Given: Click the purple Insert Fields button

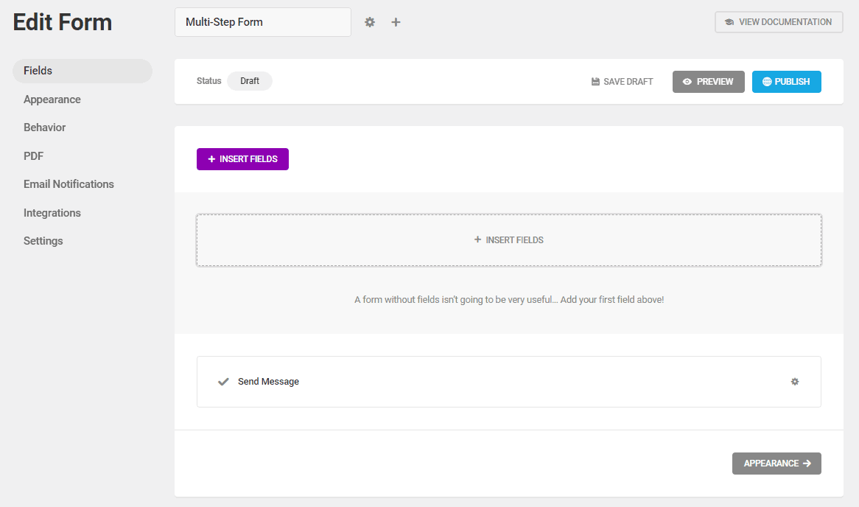Looking at the screenshot, I should click(x=242, y=158).
